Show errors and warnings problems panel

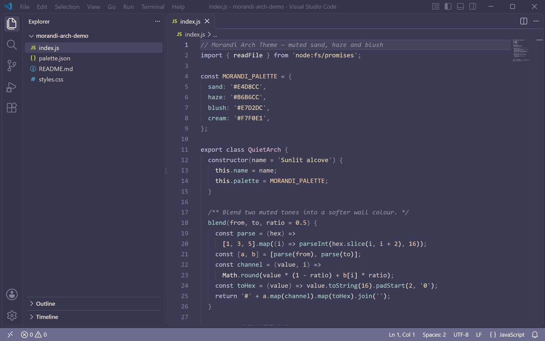34,335
